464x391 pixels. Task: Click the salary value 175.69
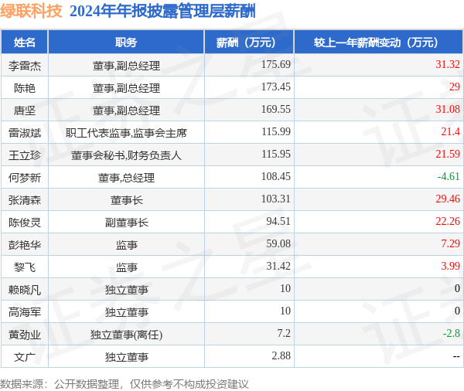pos(276,64)
